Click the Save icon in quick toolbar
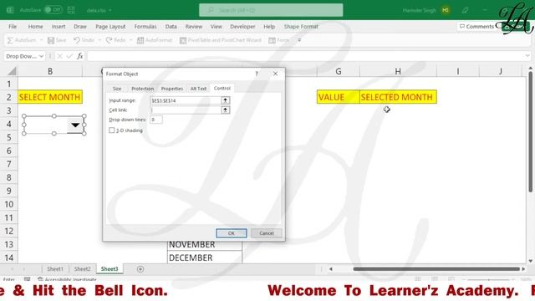The width and height of the screenshot is (535, 301). pyautogui.click(x=51, y=40)
